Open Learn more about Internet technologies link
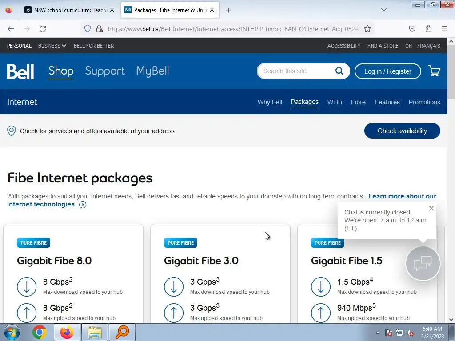Screen dimensions: 455x341 point(402,196)
